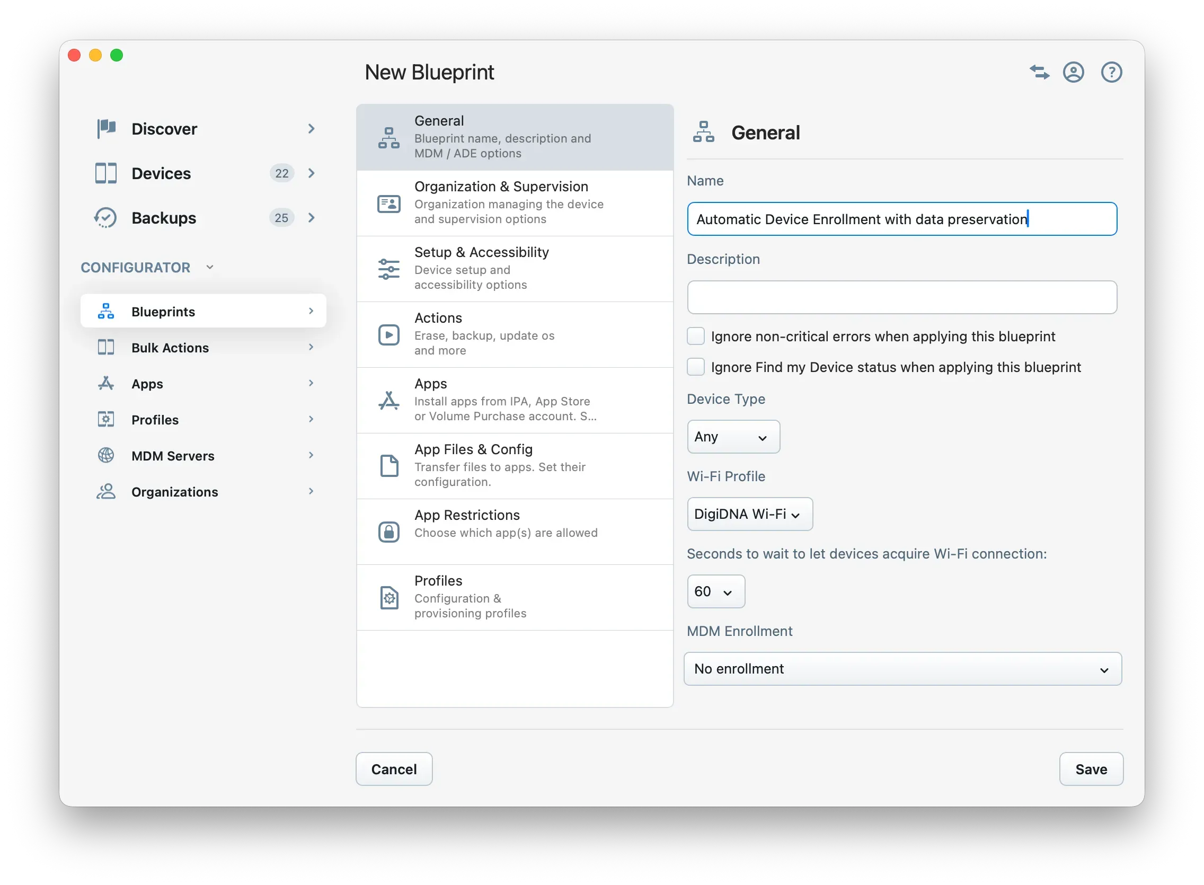Click the Cancel button
The height and width of the screenshot is (885, 1204).
tap(394, 769)
